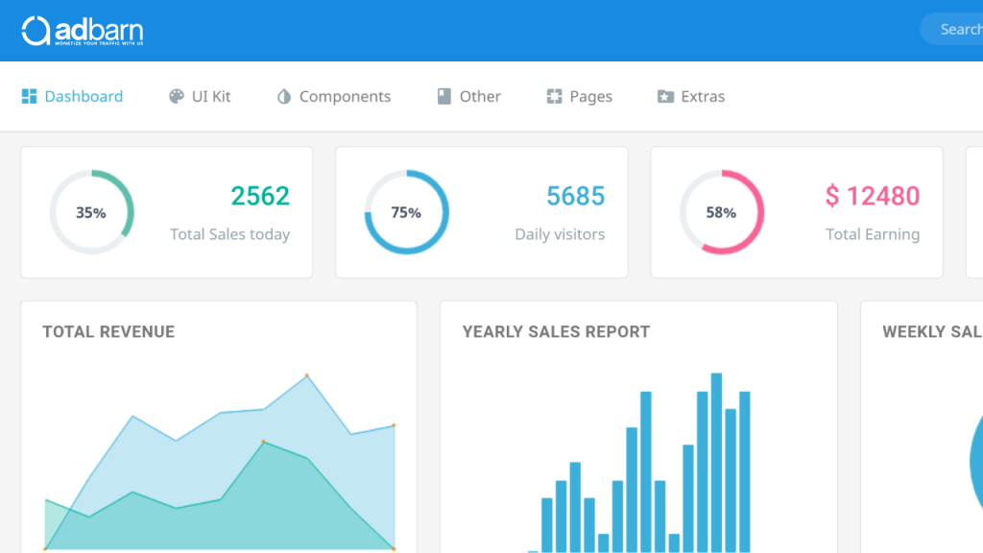Click the Dashboard grid icon

point(29,96)
